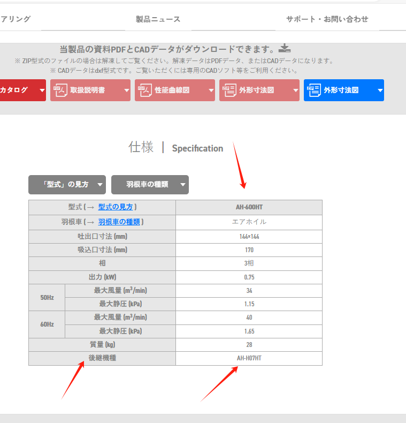Expand the 性能曲線図 dropdown arrow
The width and height of the screenshot is (406, 423).
[211, 90]
